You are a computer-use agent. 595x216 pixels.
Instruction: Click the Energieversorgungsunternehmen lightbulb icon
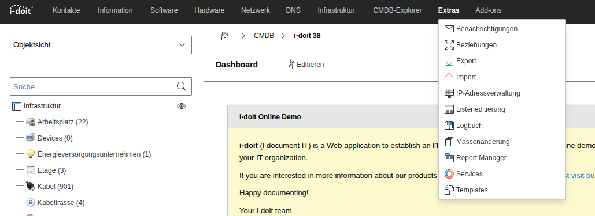pyautogui.click(x=31, y=154)
